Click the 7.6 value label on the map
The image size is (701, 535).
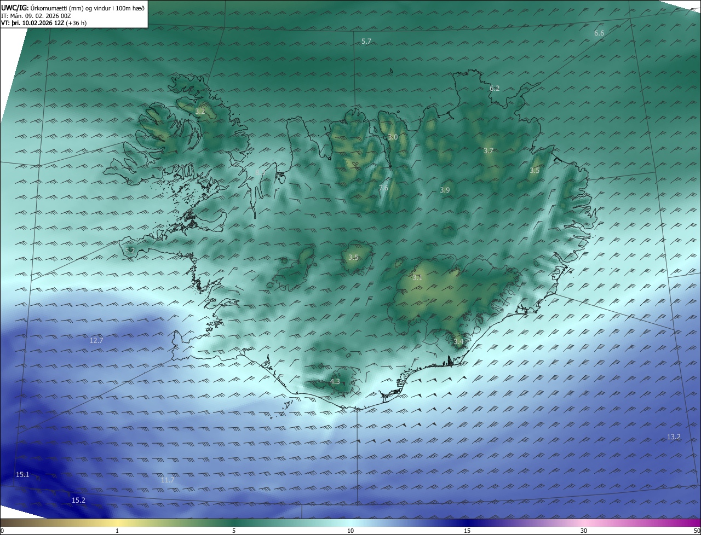[x=383, y=188]
